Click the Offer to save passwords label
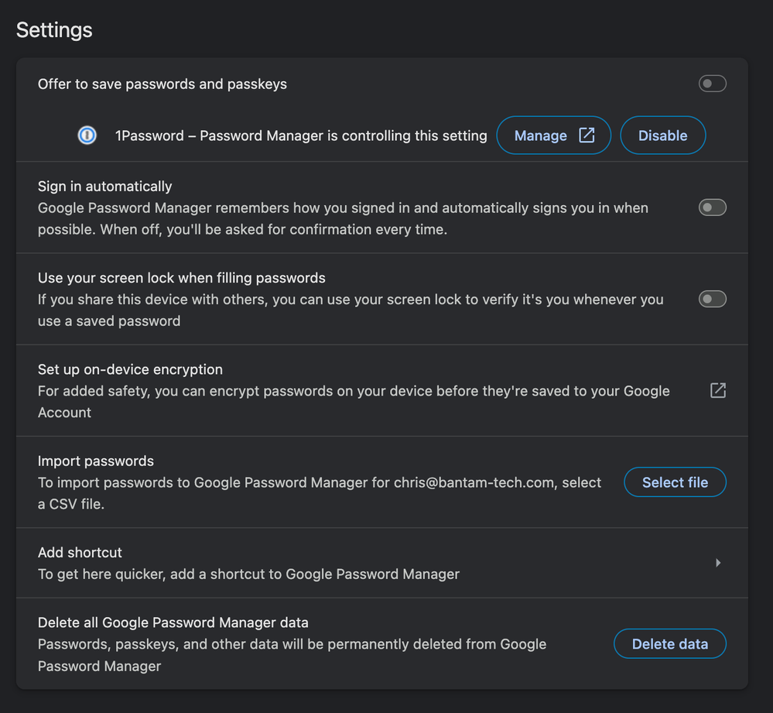Viewport: 773px width, 713px height. pyautogui.click(x=162, y=84)
